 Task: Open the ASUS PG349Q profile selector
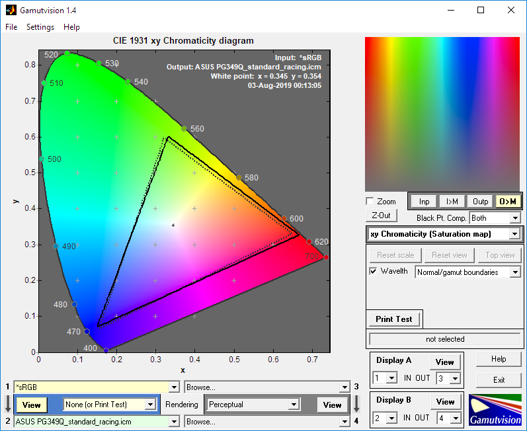(97, 421)
